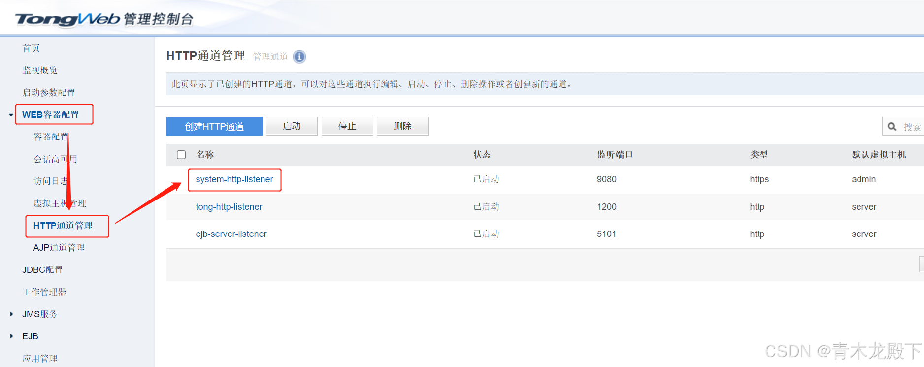The image size is (924, 367).
Task: Select AJP通道管理 in the sidebar
Action: pyautogui.click(x=59, y=247)
